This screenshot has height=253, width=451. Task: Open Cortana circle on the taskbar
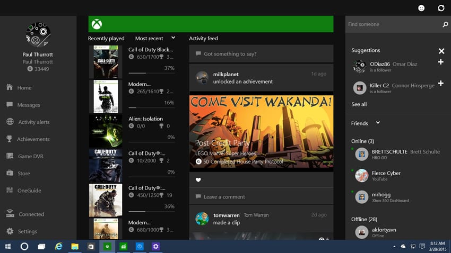click(24, 247)
